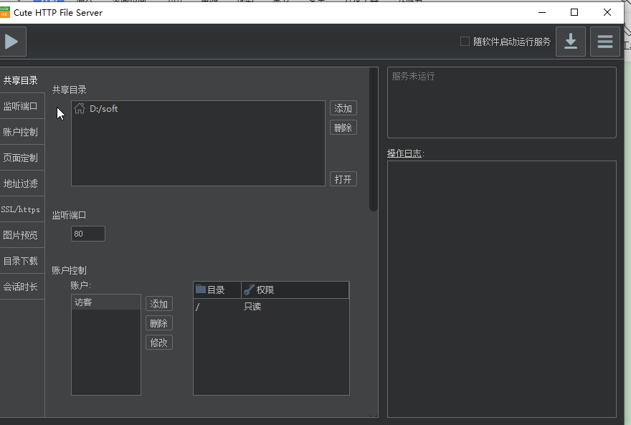Click the settings panel vertical scrollbar
This screenshot has width=631, height=425.
tap(374, 139)
